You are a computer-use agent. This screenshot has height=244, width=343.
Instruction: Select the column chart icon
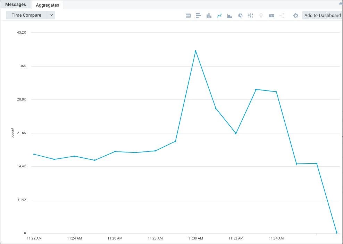[209, 16]
